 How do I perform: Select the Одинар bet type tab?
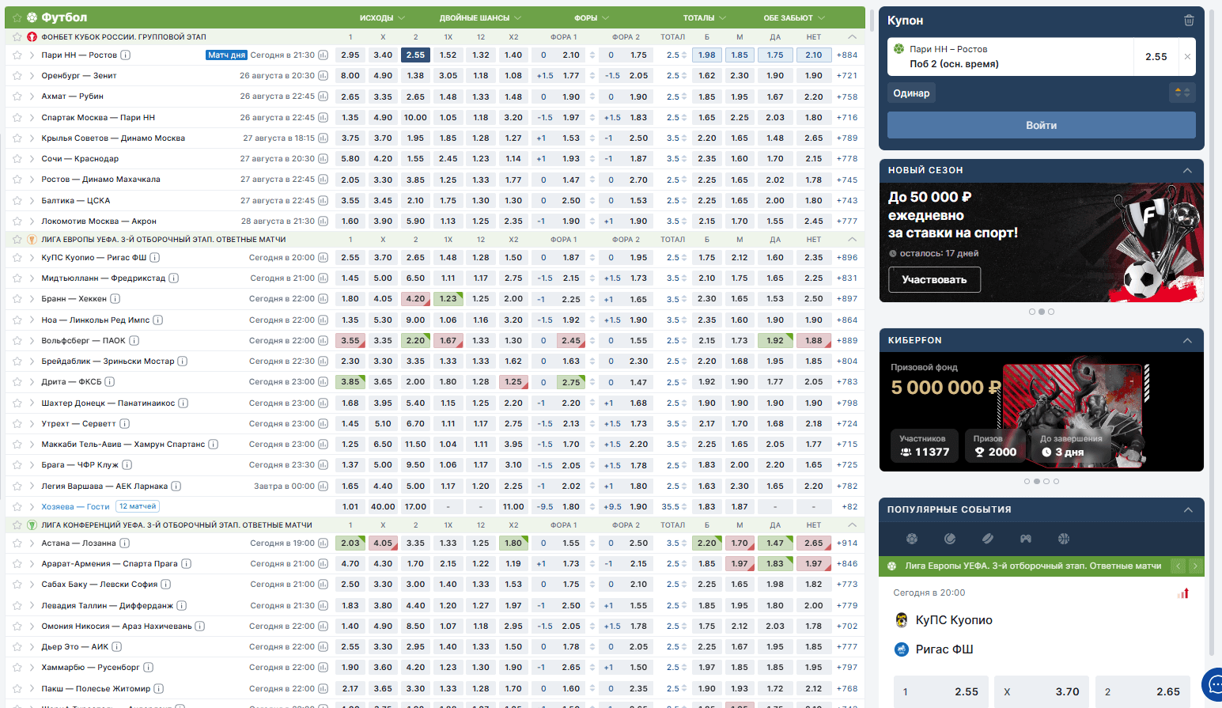point(911,93)
